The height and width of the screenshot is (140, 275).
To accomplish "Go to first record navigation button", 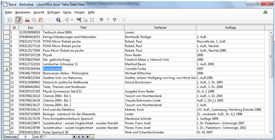I will [74, 137].
